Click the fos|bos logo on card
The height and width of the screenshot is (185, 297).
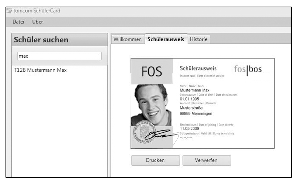[248, 70]
